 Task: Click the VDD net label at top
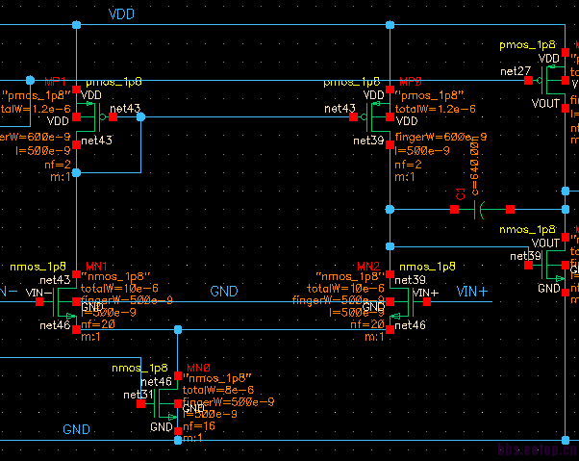click(121, 14)
